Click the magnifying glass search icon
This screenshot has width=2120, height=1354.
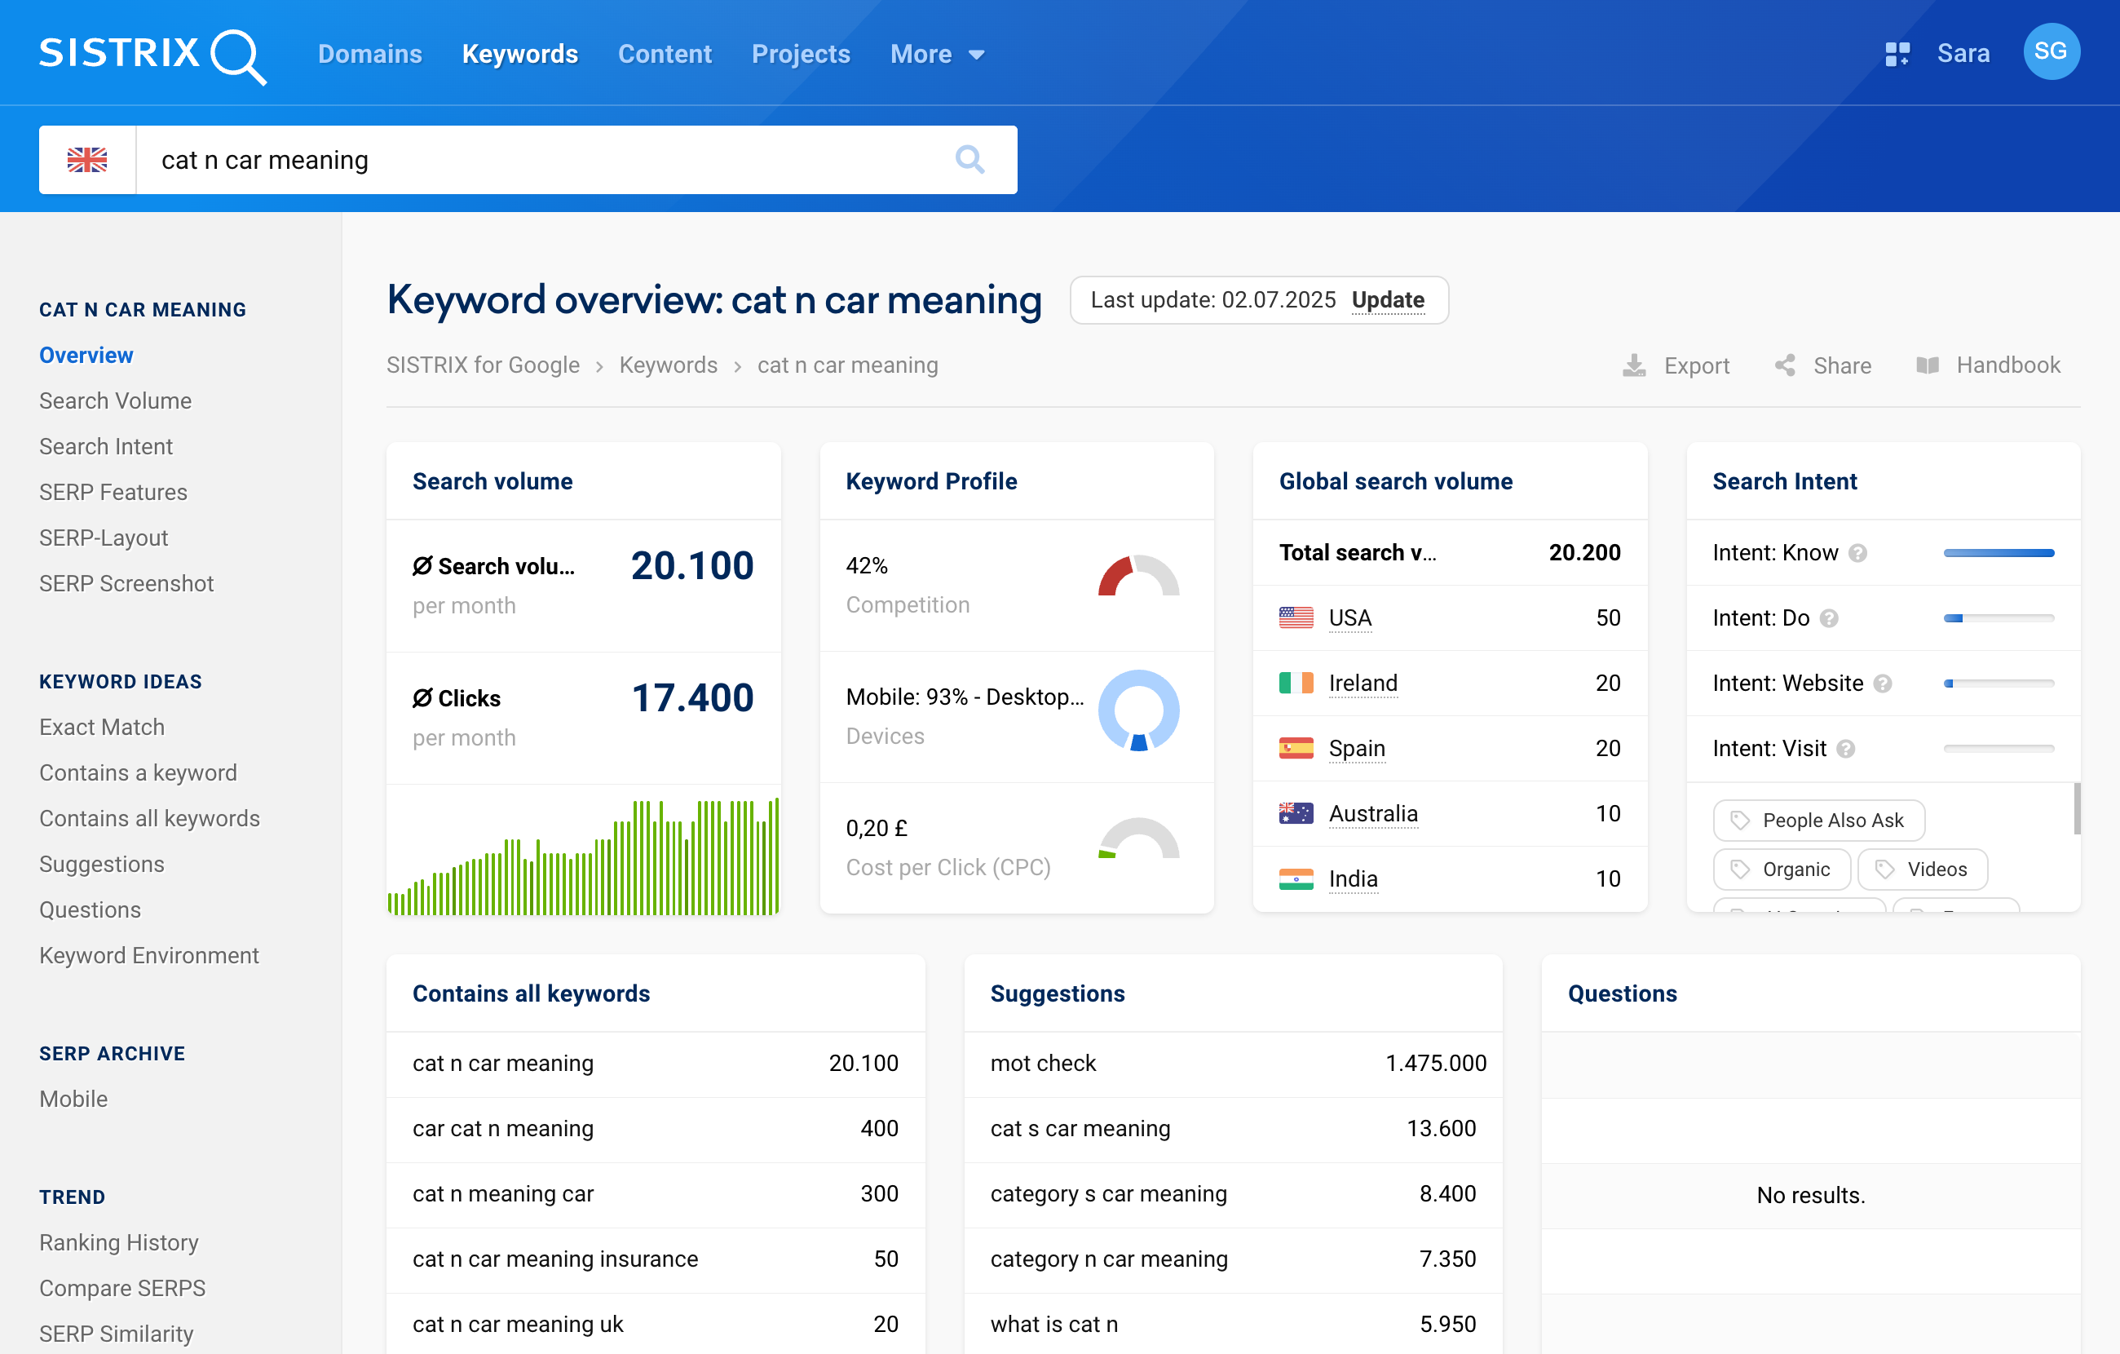tap(969, 159)
